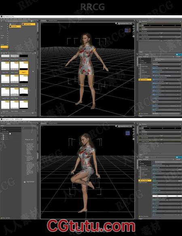
Task: Switch to the Viewport tab in the bottom window
Action: tap(43, 123)
